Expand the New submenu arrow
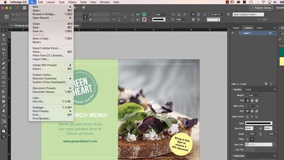Viewport: 284px width, 160px height. (71, 7)
